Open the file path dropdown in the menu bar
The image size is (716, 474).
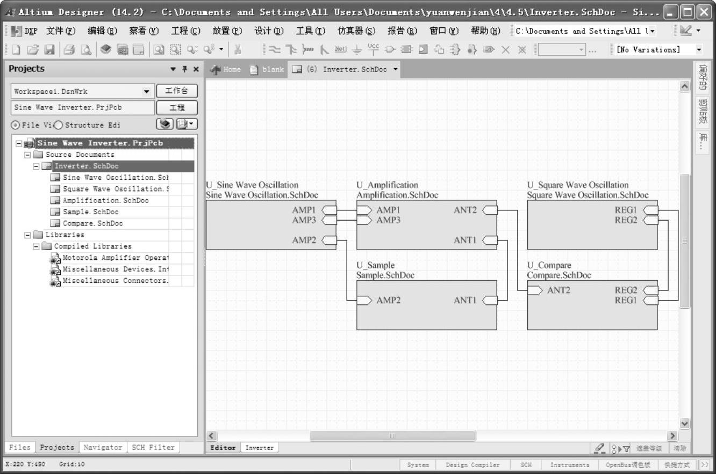coord(653,31)
